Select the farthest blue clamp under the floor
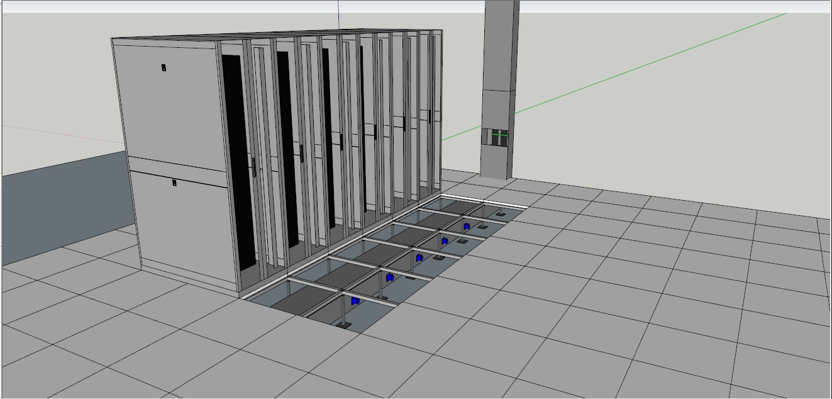This screenshot has height=399, width=832. pyautogui.click(x=467, y=226)
